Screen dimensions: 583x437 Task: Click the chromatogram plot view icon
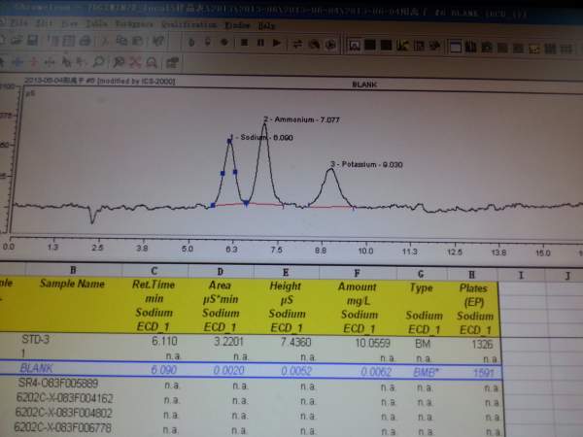[354, 46]
